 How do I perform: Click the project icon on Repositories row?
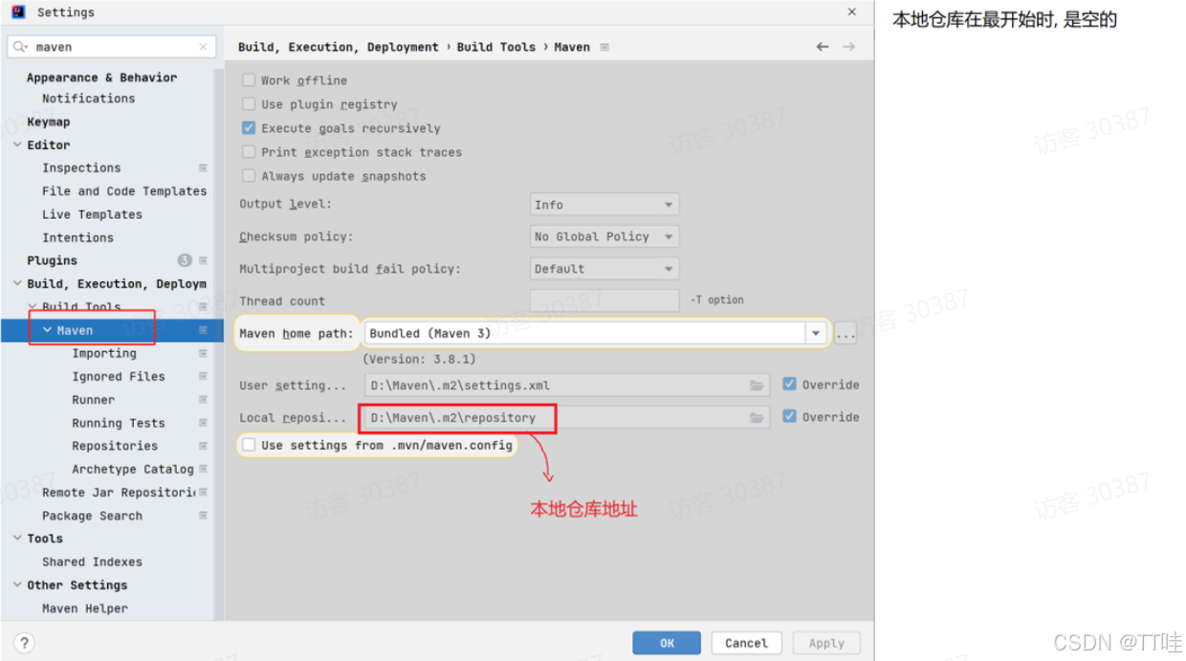203,446
